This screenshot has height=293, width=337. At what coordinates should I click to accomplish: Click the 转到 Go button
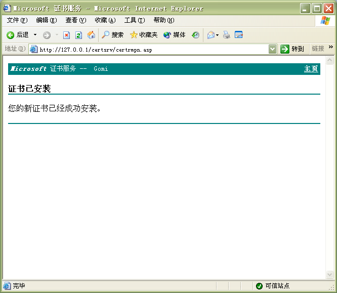[x=292, y=49]
